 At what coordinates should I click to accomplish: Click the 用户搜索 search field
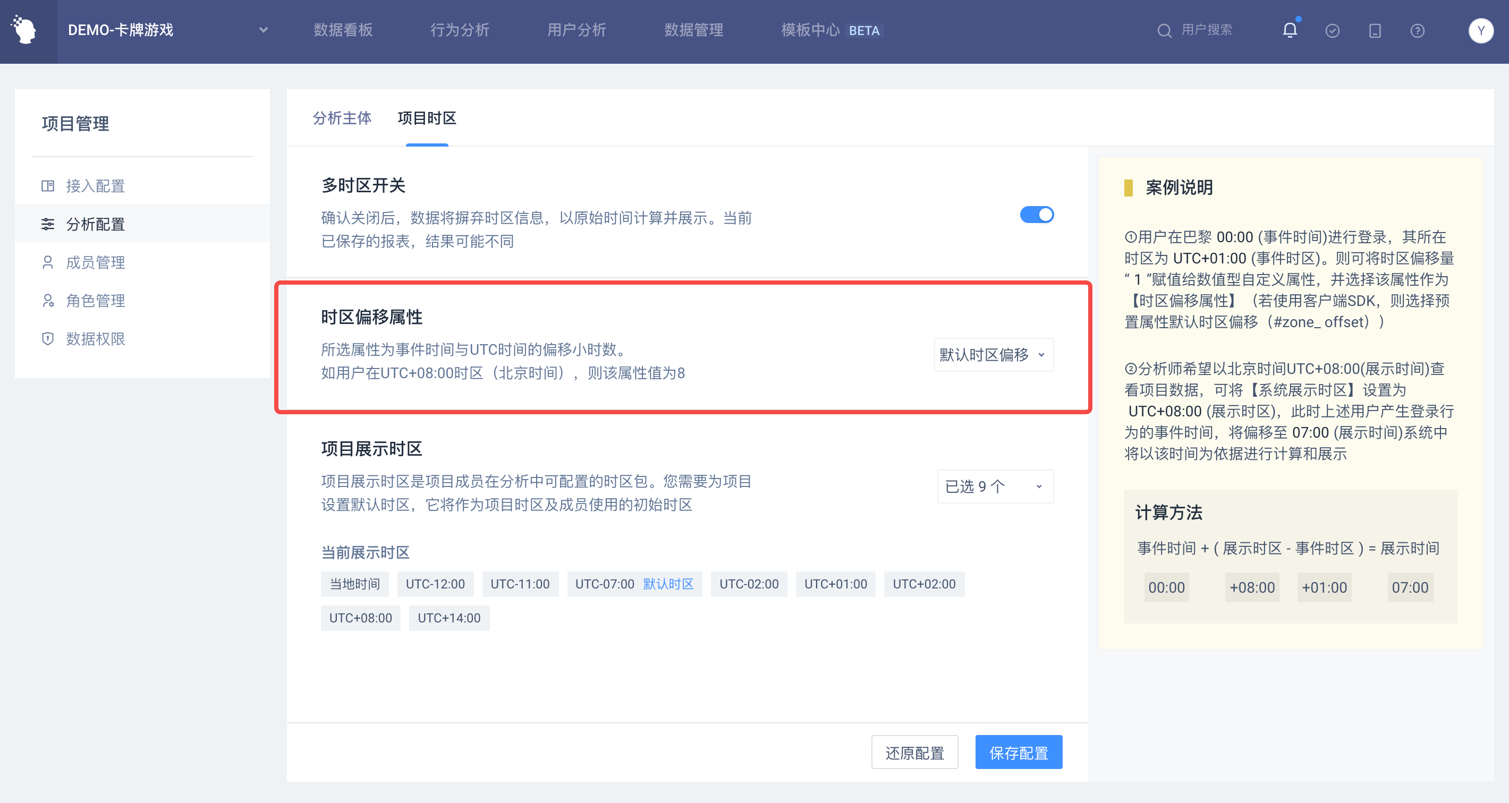[1207, 30]
